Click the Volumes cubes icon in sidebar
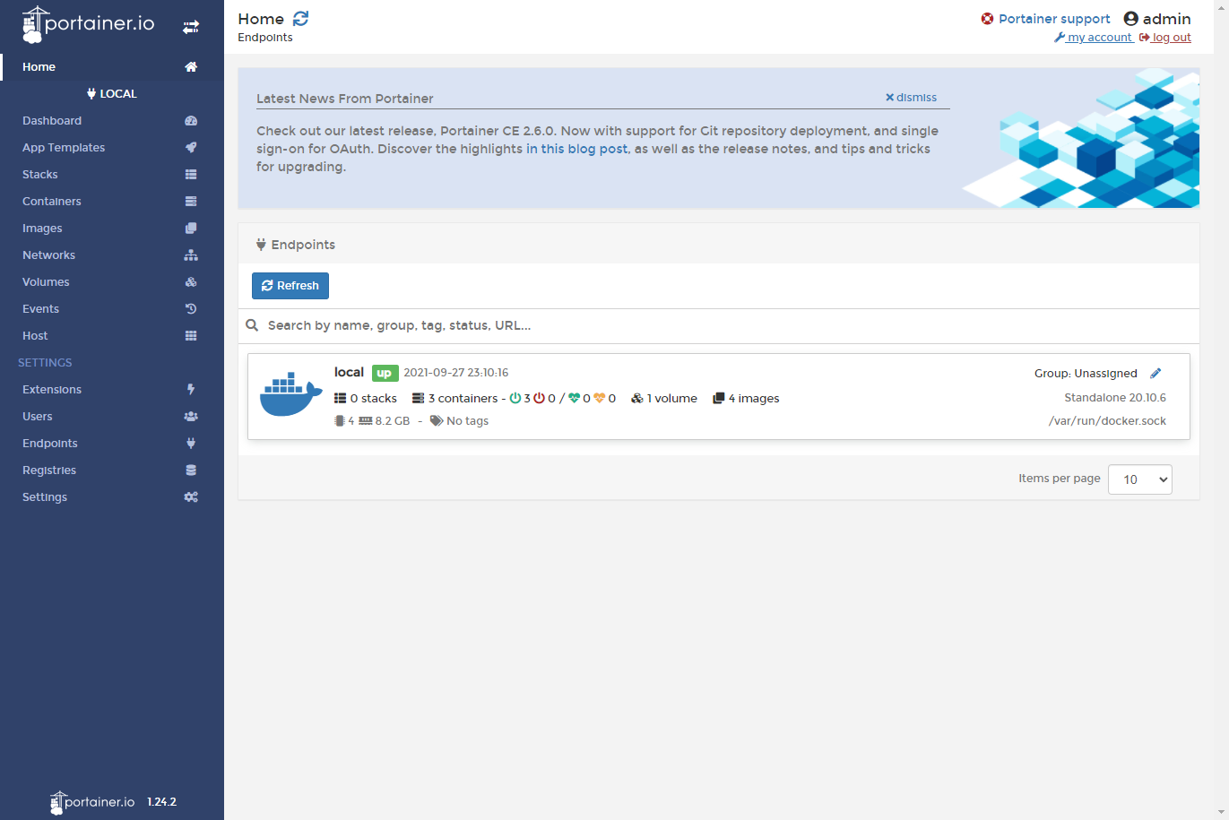 click(x=191, y=282)
